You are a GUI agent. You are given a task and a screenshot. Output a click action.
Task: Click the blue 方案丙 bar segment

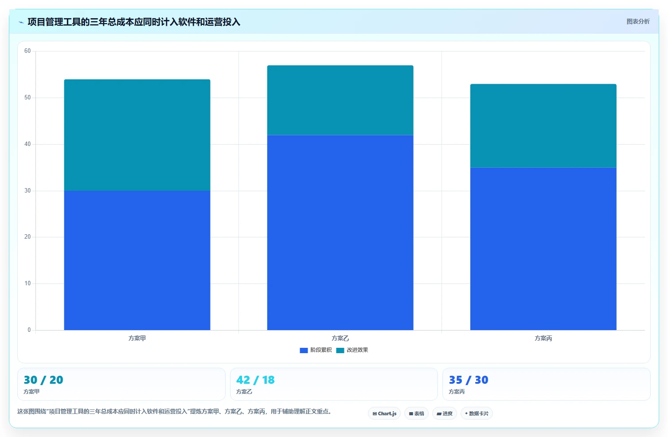(x=543, y=248)
